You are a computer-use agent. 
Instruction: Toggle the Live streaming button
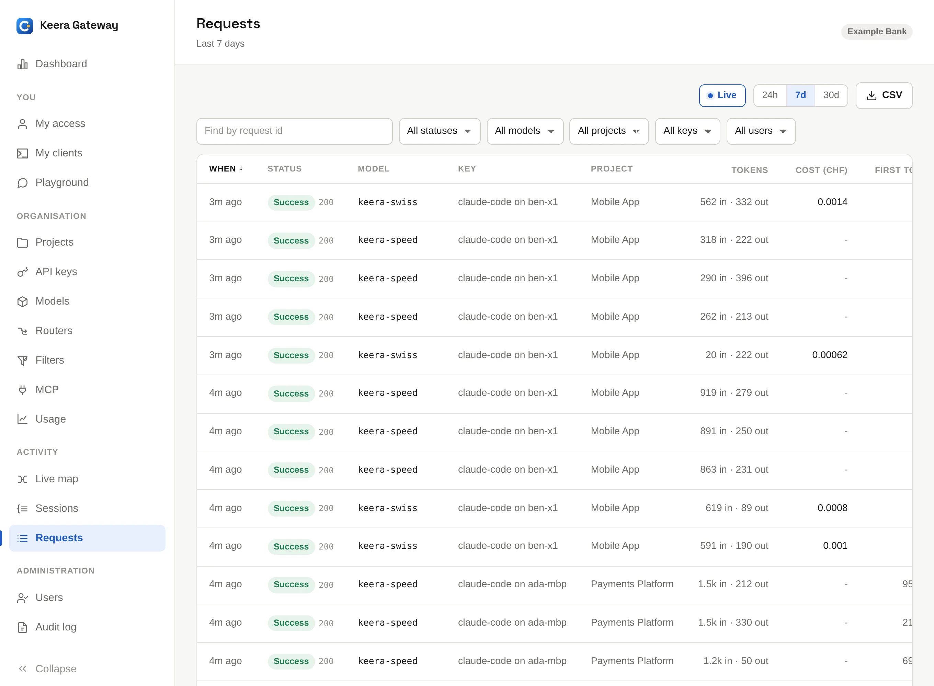pos(722,95)
